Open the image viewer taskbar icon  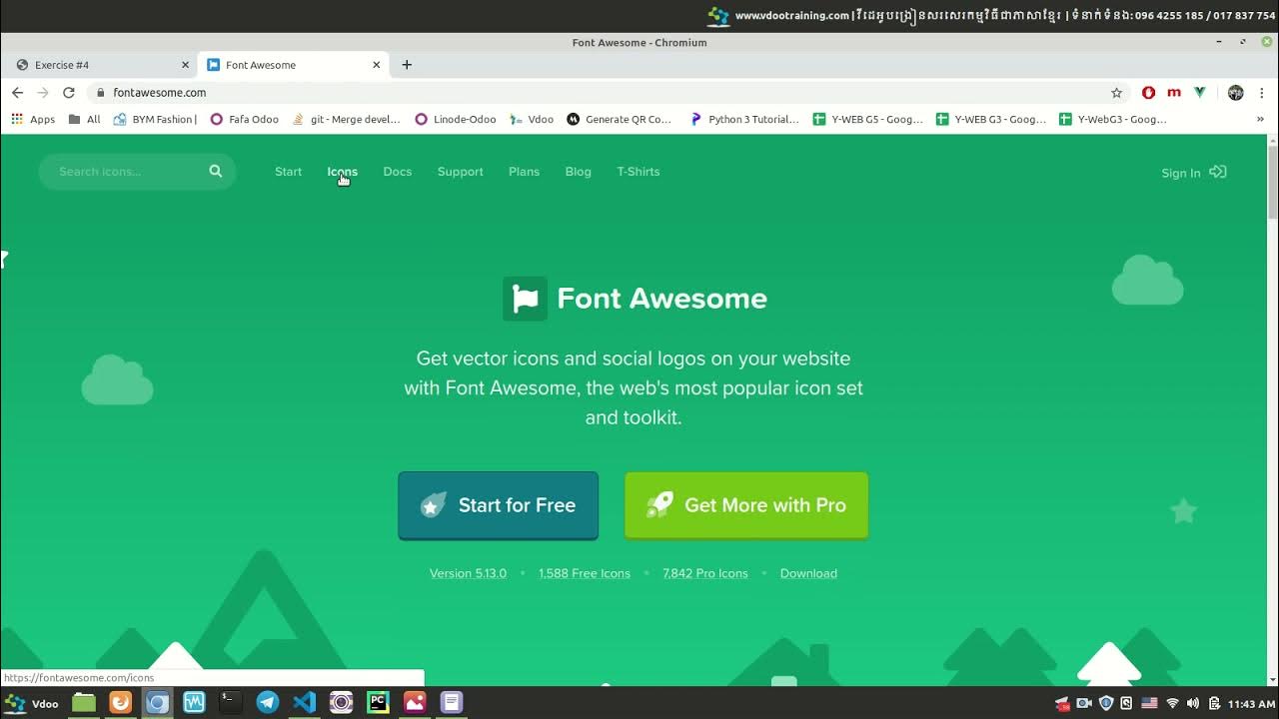(x=415, y=702)
